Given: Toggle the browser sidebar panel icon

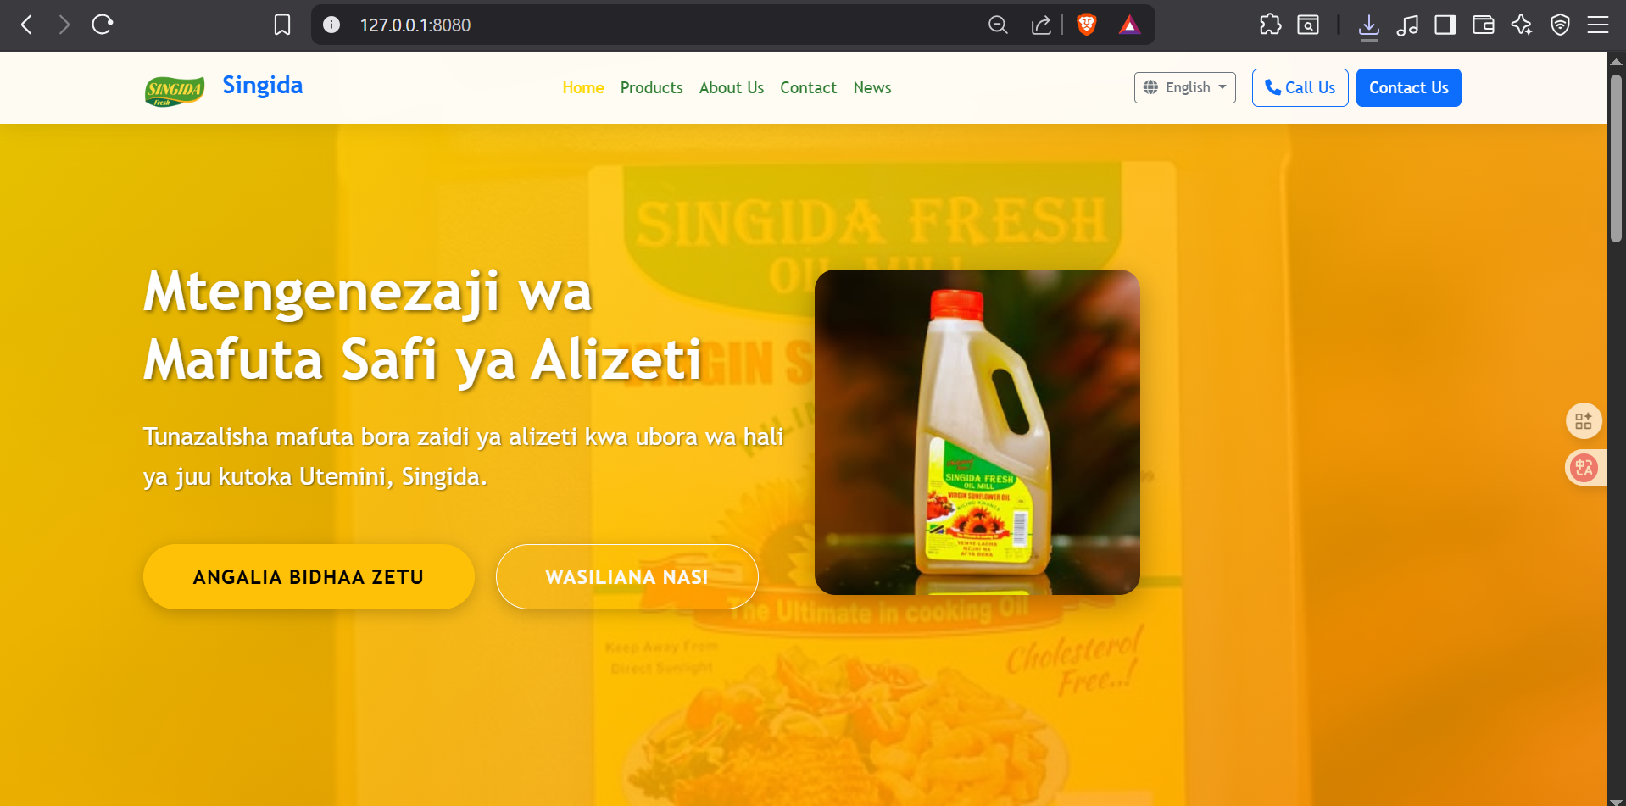Looking at the screenshot, I should (x=1445, y=25).
